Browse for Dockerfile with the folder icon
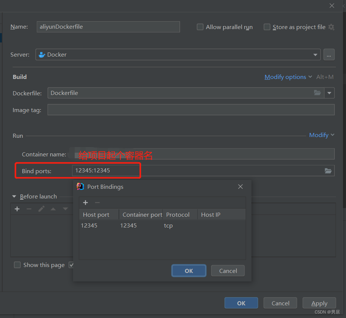The width and height of the screenshot is (346, 318). (x=317, y=93)
